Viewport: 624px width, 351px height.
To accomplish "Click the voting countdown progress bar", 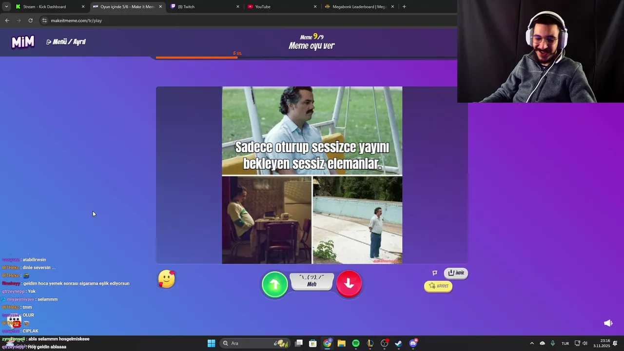I will pos(306,58).
